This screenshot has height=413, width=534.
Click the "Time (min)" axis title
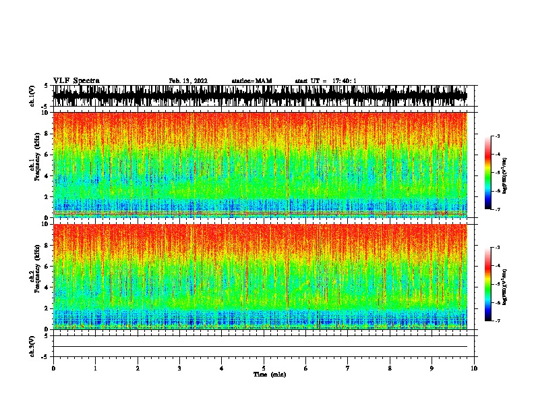point(270,375)
